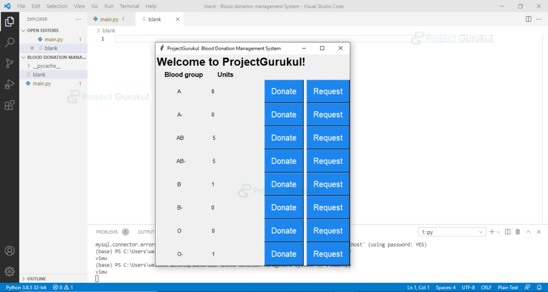
Task: Open main.py in Open Editors list
Action: [53, 40]
